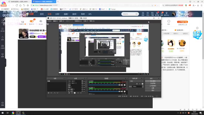Switch to OBS app in taskbar
This screenshot has width=204, height=115.
click(x=18, y=113)
